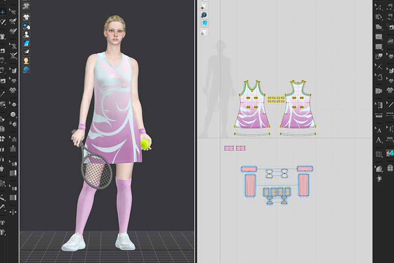
Task: Click the Pin needle tool
Action: (2, 95)
